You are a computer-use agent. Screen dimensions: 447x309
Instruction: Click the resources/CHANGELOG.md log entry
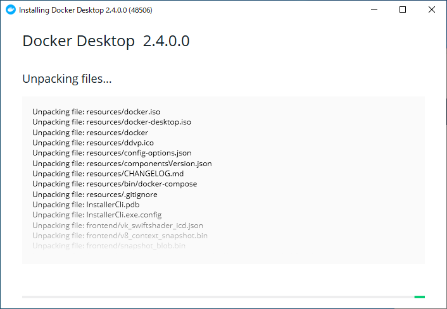pyautogui.click(x=108, y=174)
